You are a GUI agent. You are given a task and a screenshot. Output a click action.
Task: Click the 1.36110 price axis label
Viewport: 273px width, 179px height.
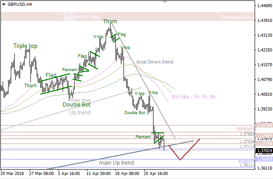click(263, 168)
